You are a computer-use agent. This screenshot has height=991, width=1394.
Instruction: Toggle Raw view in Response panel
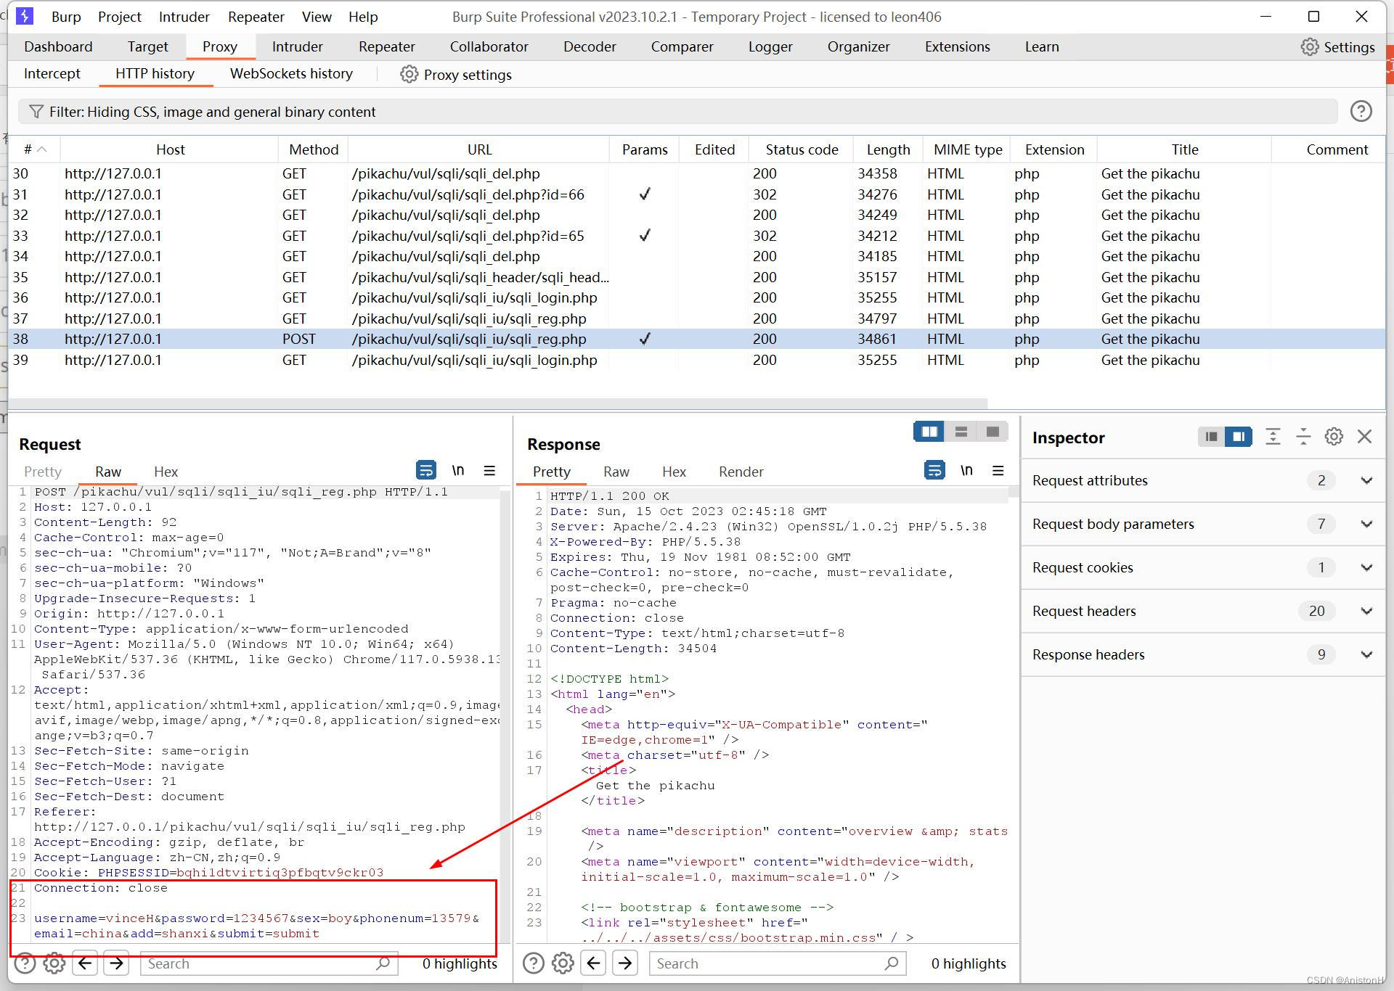(x=619, y=471)
